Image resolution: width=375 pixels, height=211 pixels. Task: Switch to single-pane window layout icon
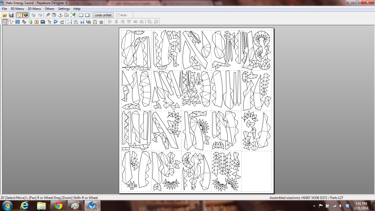87,15
